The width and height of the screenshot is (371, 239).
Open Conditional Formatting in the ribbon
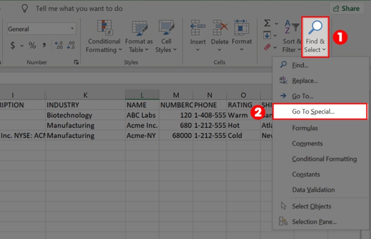click(104, 37)
